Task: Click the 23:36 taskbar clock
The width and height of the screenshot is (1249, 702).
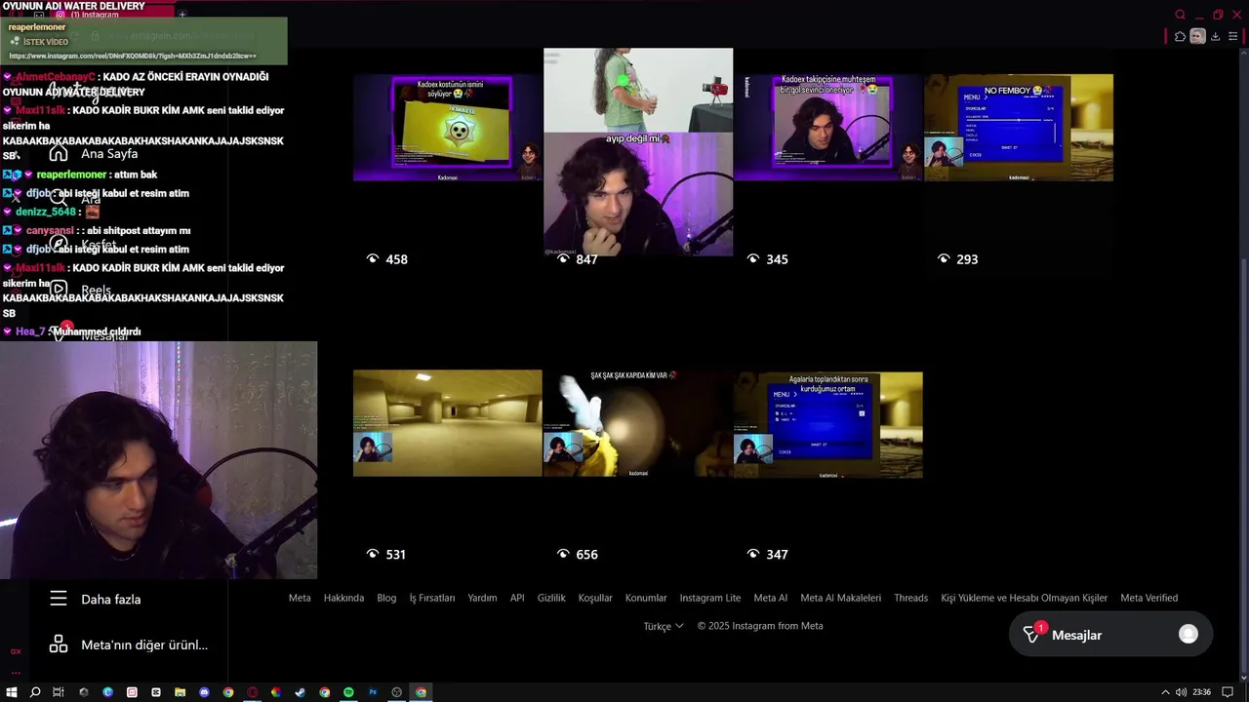Action: coord(1201,692)
